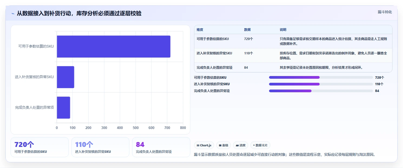Click x-axis tick 500
This screenshot has width=403, height=168.
136,128
